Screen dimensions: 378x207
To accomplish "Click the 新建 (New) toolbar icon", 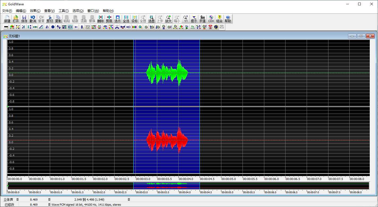I will tap(7, 19).
